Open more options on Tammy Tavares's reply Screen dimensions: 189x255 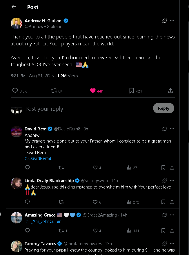[x=172, y=243]
